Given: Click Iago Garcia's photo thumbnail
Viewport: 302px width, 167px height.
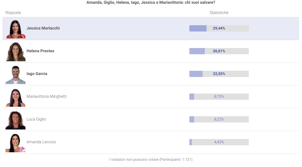Looking at the screenshot, I should coord(15,74).
